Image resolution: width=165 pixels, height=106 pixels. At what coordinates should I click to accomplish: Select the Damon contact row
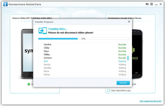[x=83, y=65]
